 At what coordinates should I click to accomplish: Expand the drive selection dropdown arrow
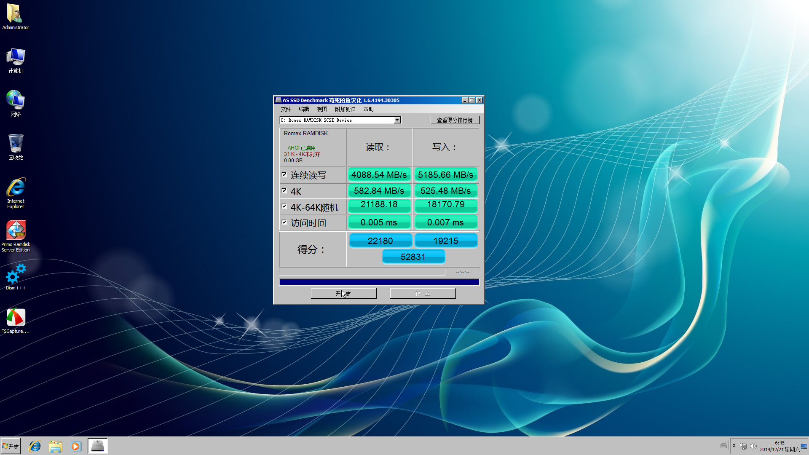point(397,120)
